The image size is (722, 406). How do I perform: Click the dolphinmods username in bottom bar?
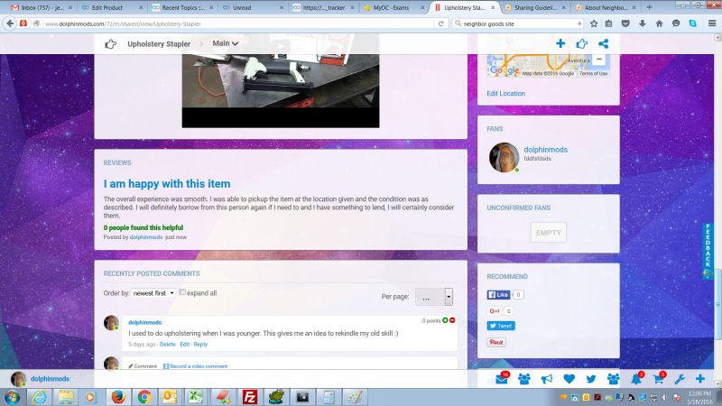(50, 379)
